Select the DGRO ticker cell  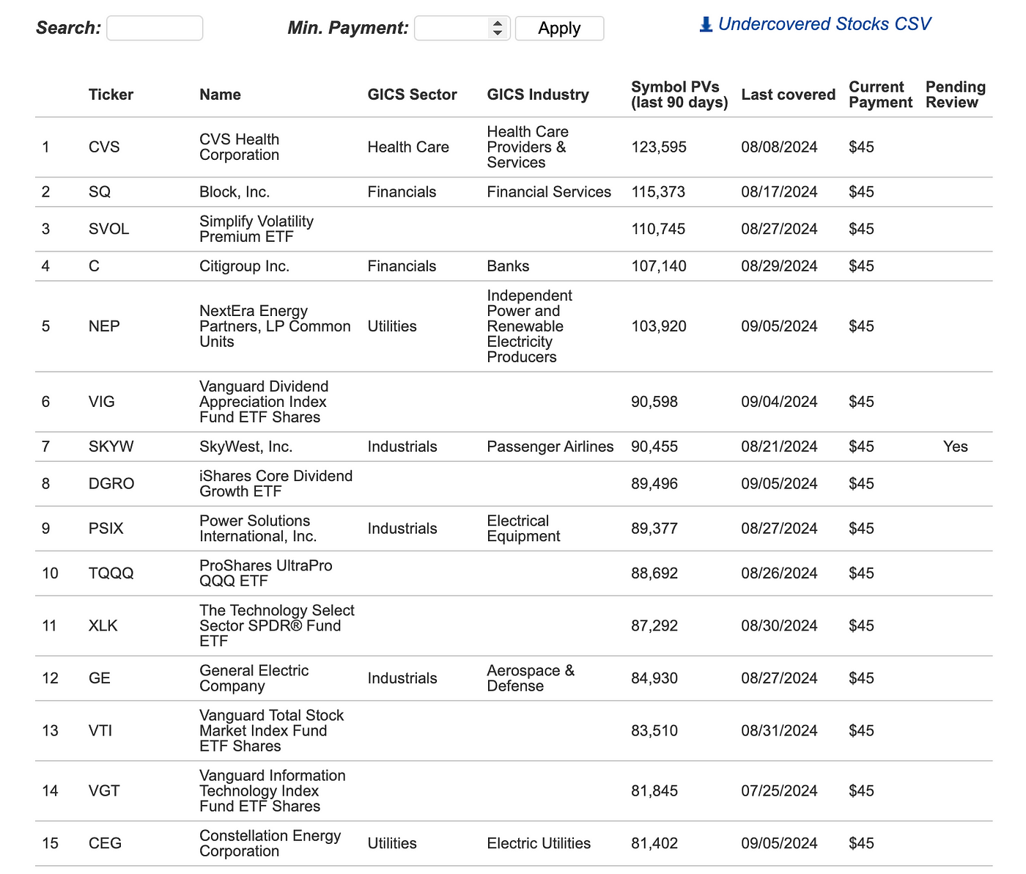(x=111, y=484)
